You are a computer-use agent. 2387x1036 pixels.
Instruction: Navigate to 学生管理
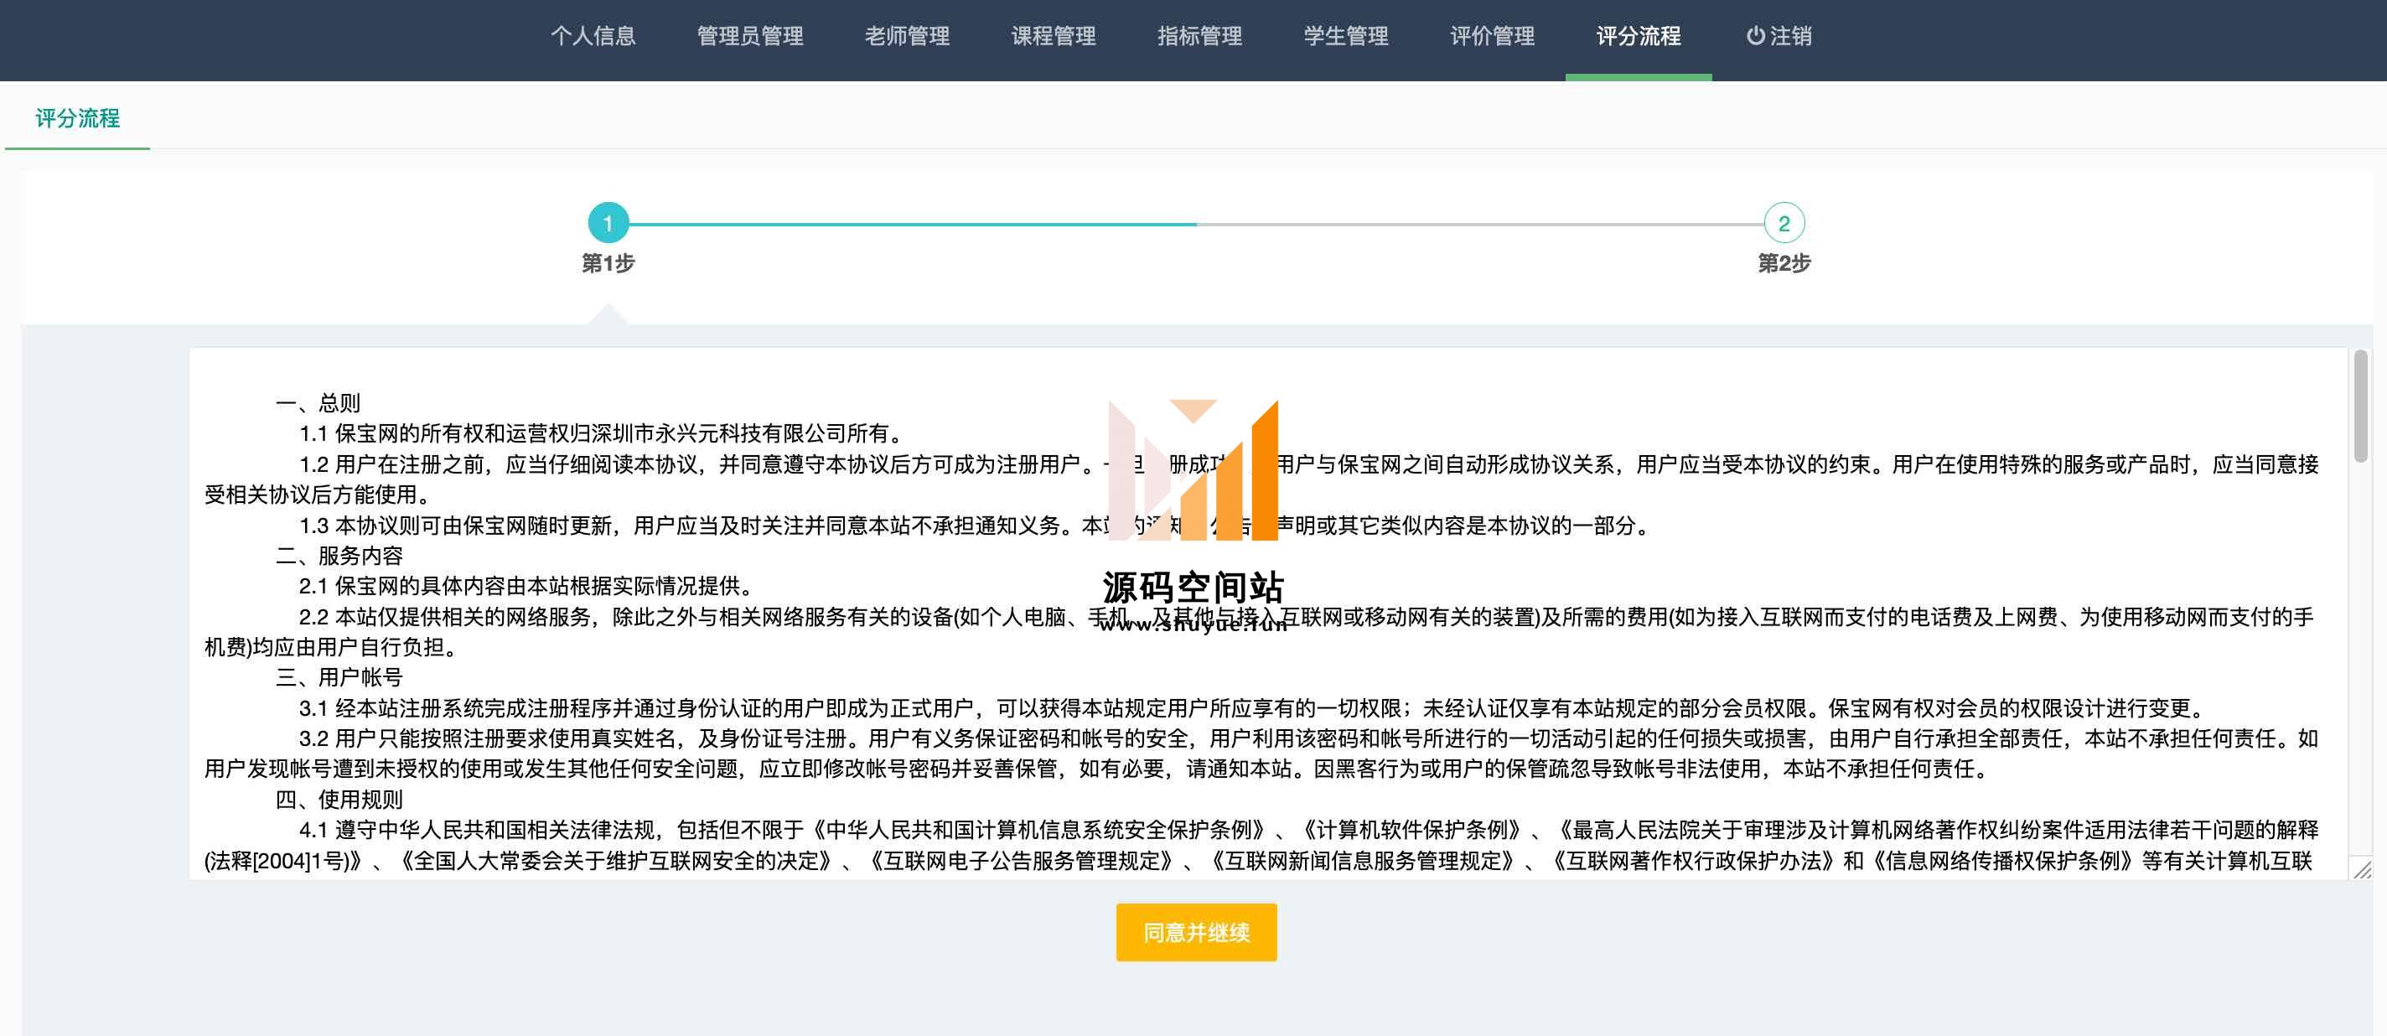1345,36
